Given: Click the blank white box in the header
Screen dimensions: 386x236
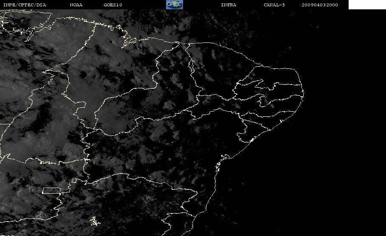Looking at the screenshot, I should [367, 4].
